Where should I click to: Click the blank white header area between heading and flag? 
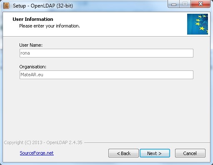(x=133, y=24)
